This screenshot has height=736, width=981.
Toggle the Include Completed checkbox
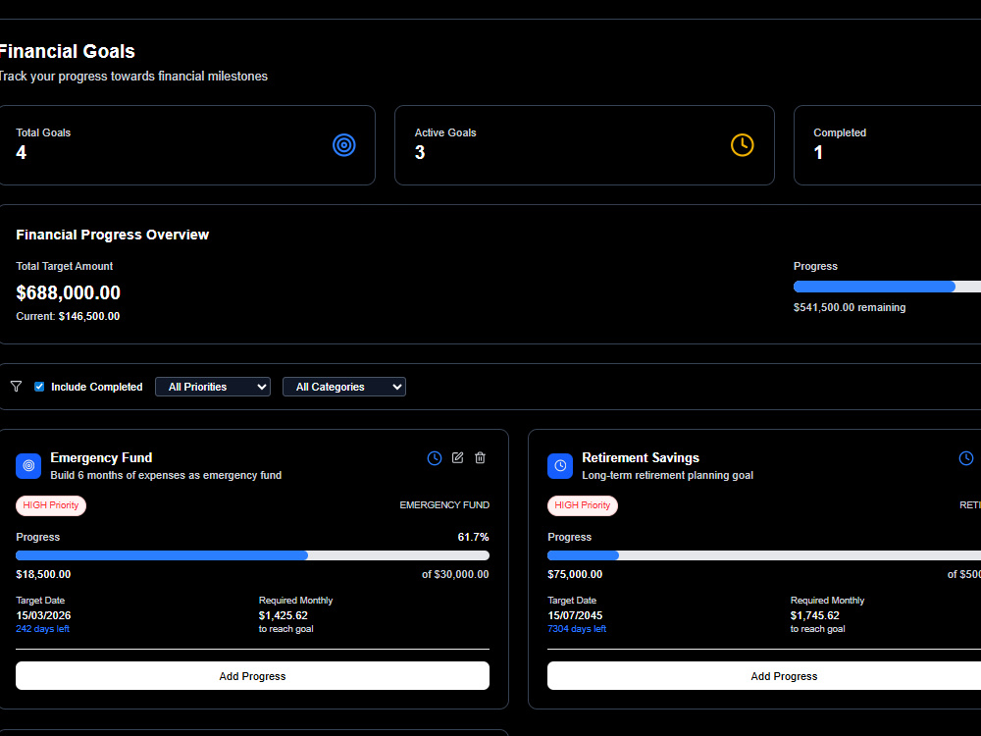pos(39,387)
